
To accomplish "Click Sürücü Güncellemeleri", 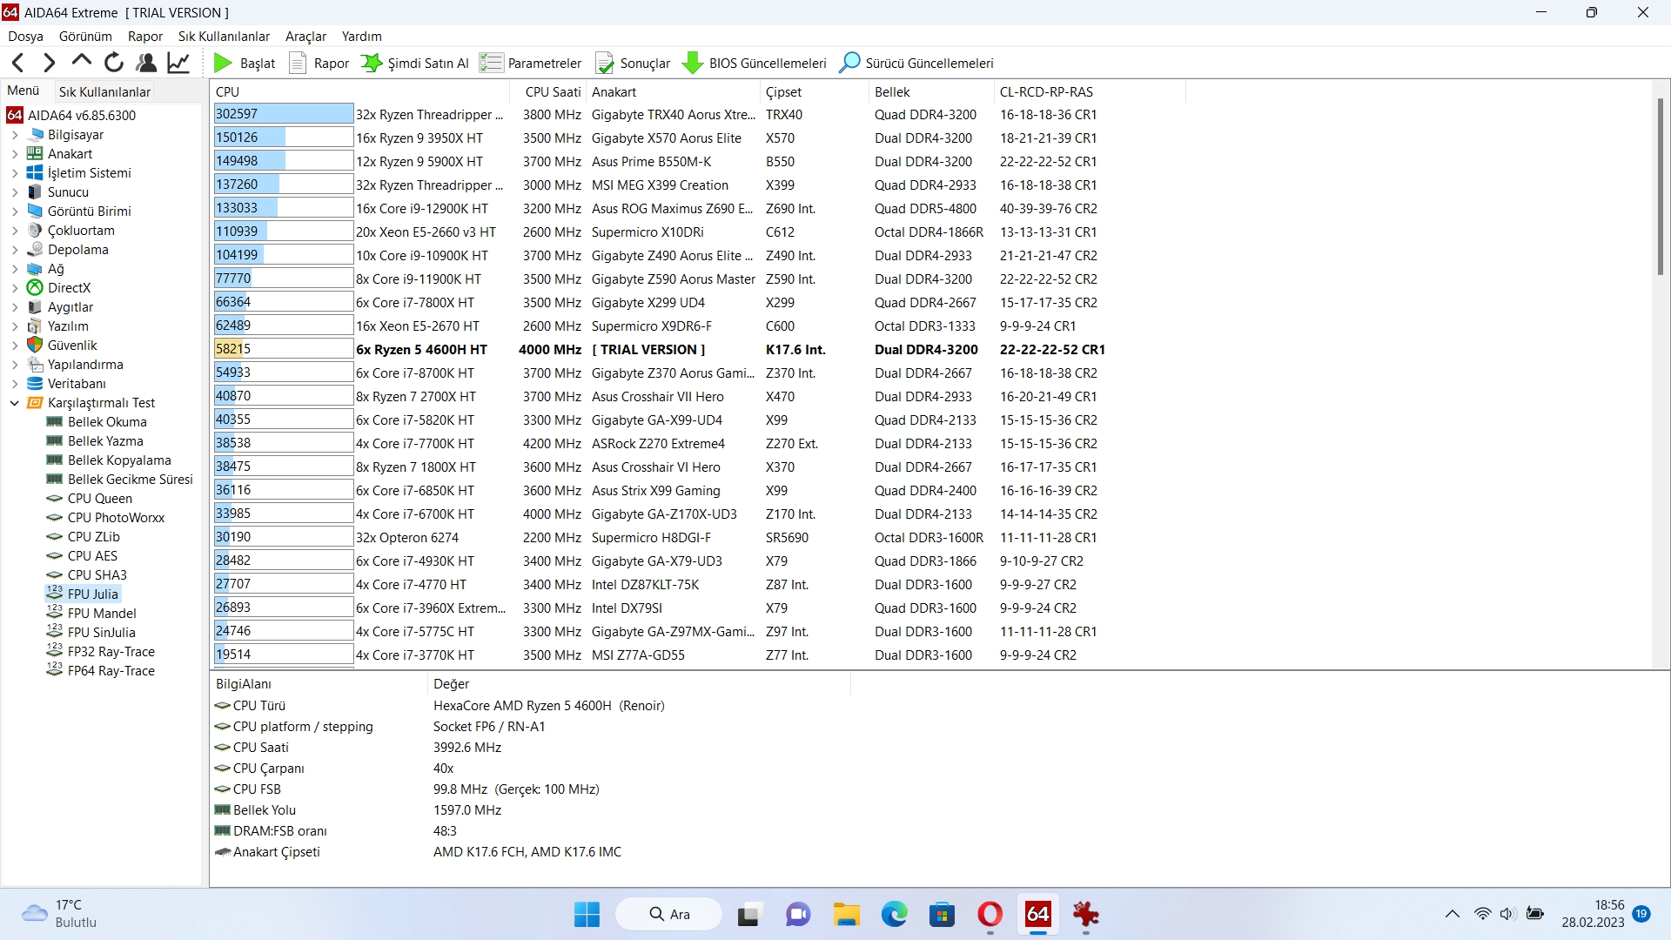I will 916,63.
